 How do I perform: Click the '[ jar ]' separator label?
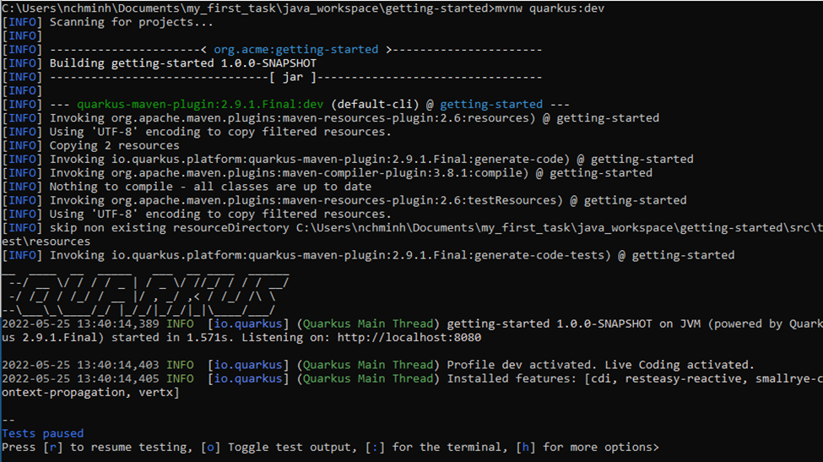292,77
